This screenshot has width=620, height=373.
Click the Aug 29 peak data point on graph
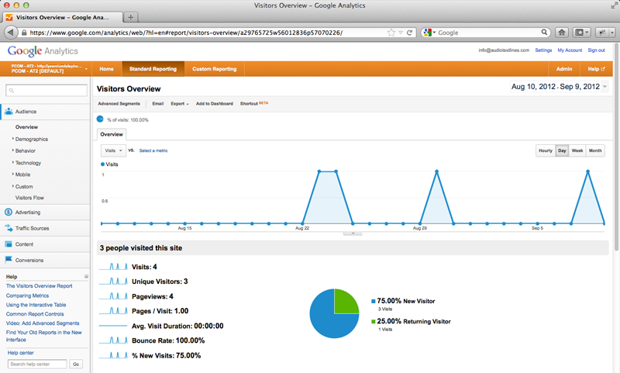click(x=436, y=171)
